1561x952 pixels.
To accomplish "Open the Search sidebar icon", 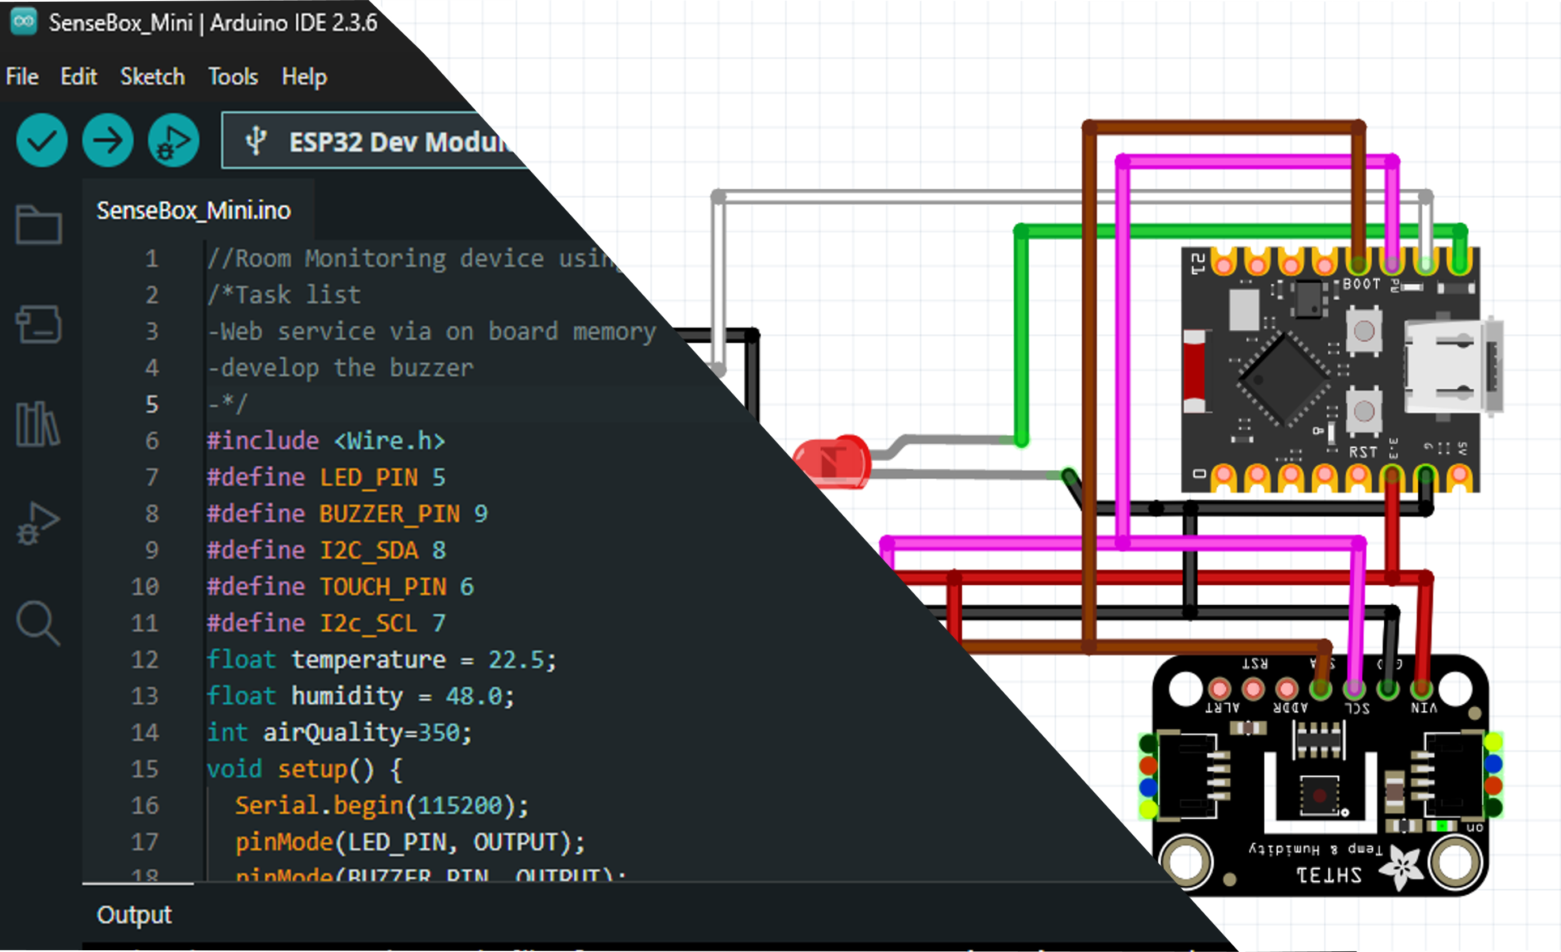I will (39, 622).
